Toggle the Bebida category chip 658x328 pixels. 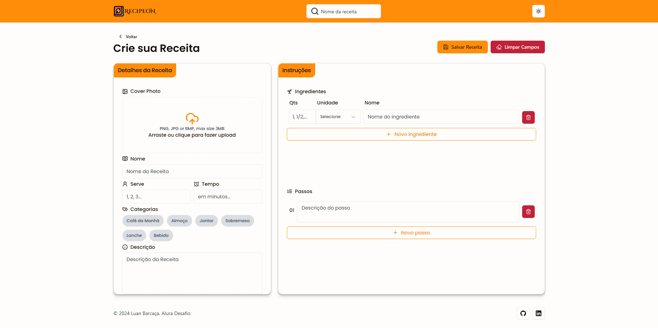coord(161,235)
